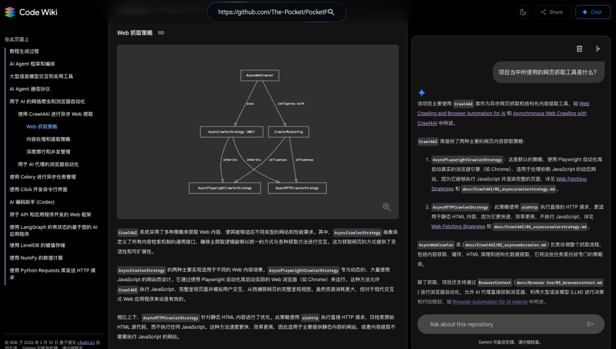This screenshot has width=616, height=349.
Task: Focus the 'Ask about this repository' input
Action: point(500,324)
